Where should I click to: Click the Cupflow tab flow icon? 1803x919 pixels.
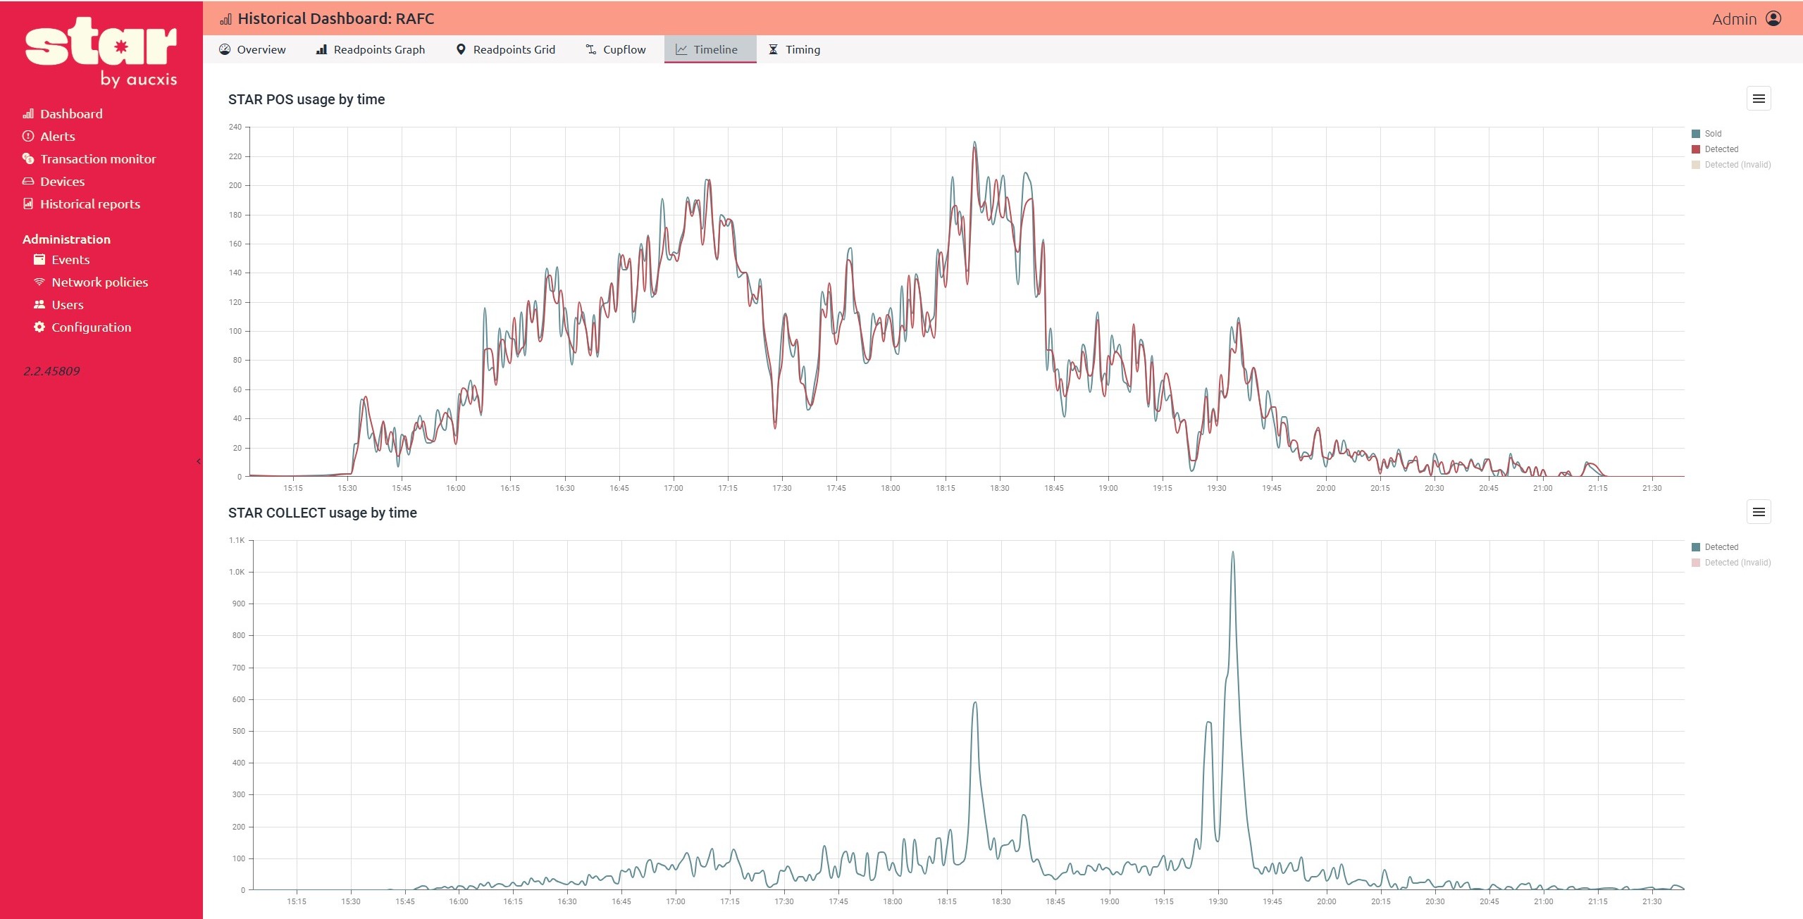591,49
